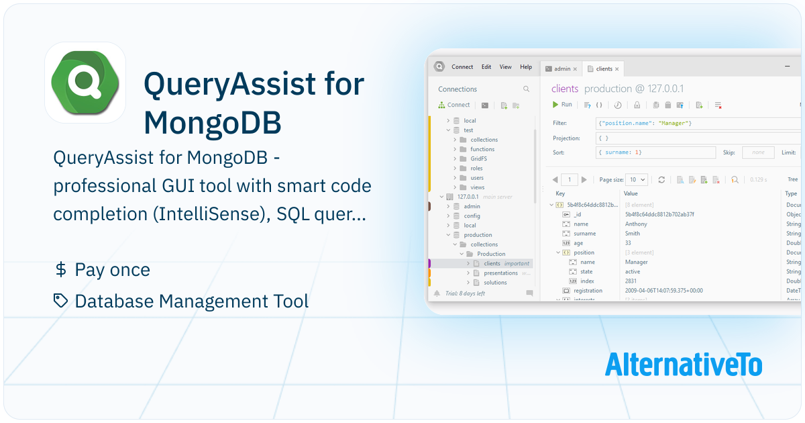Collapse the position document row
Image resolution: width=805 pixels, height=423 pixels.
(x=558, y=252)
